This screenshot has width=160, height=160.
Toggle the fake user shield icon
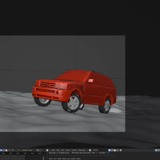click(x=109, y=150)
